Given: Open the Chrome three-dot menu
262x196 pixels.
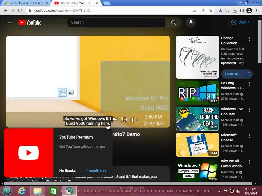Looking at the screenshot, I should [256, 10].
